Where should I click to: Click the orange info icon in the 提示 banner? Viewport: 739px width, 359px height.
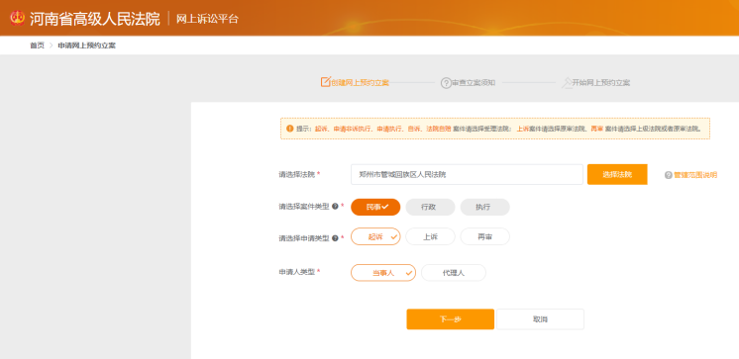[290, 129]
